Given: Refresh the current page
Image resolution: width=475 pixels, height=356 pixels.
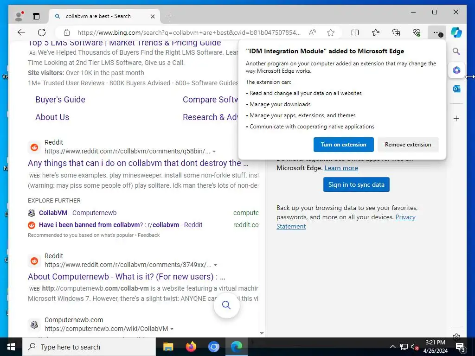Looking at the screenshot, I should click(42, 32).
